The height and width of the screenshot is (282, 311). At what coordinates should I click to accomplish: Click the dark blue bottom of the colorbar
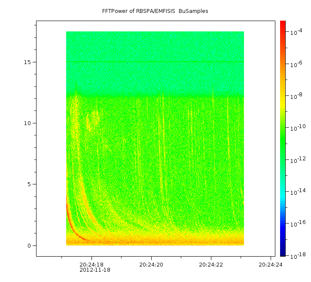point(283,252)
